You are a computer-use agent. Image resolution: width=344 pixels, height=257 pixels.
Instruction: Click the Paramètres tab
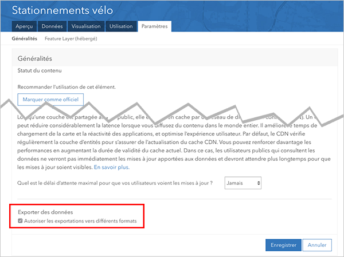click(x=154, y=26)
